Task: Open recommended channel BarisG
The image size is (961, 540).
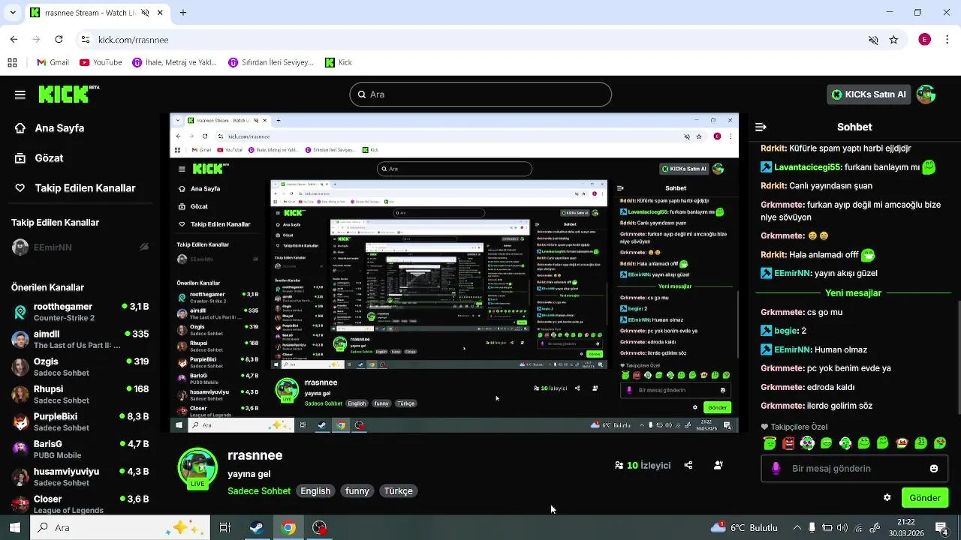Action: (80, 449)
